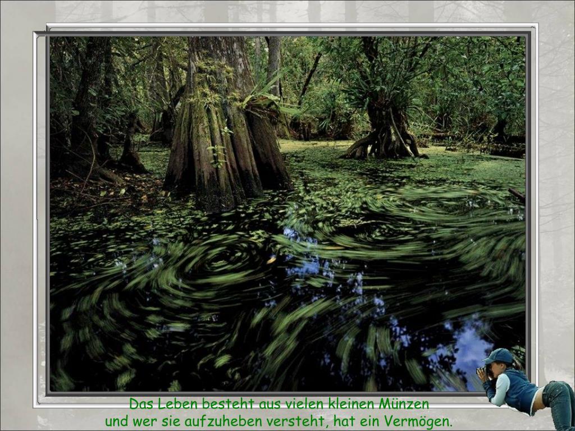575x431 pixels.
Task: Click the text line "Das Leben besteht aus vielen kleinen Münzen"
Action: (279, 404)
